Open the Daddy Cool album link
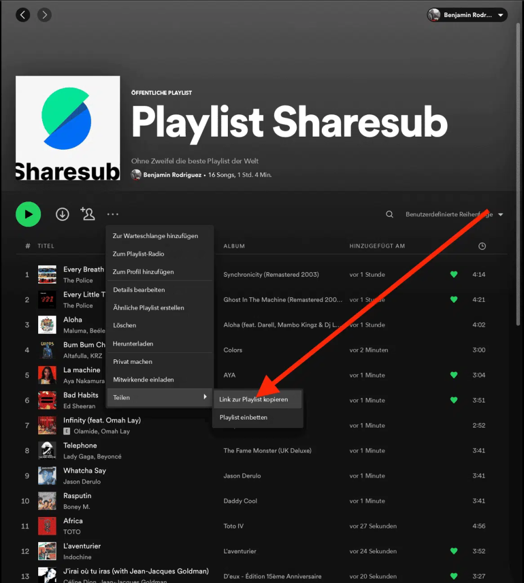524x583 pixels. coord(240,501)
